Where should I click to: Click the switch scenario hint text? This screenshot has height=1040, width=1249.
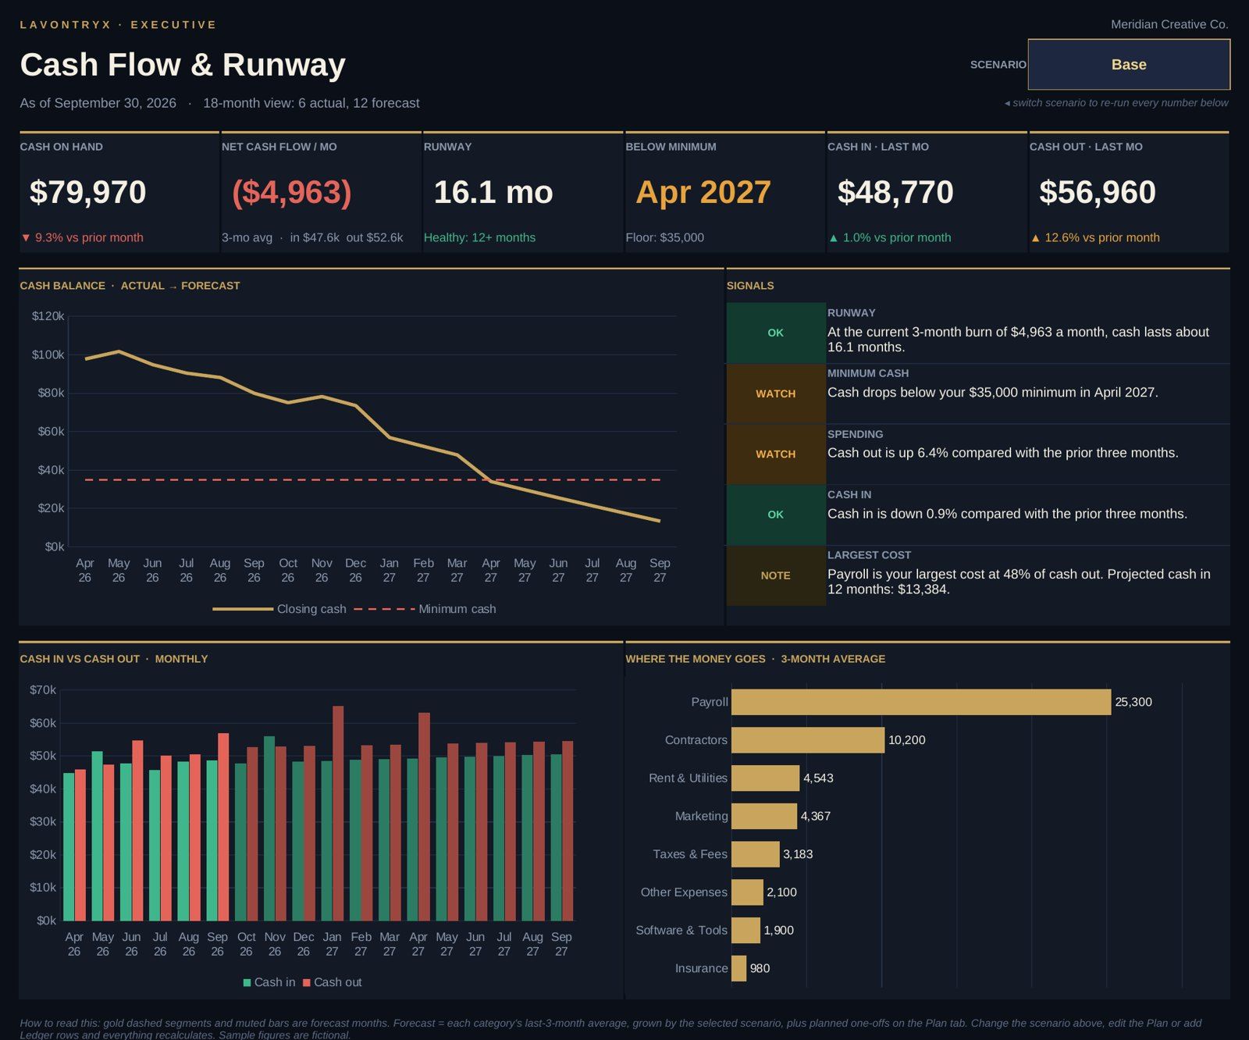(1116, 103)
